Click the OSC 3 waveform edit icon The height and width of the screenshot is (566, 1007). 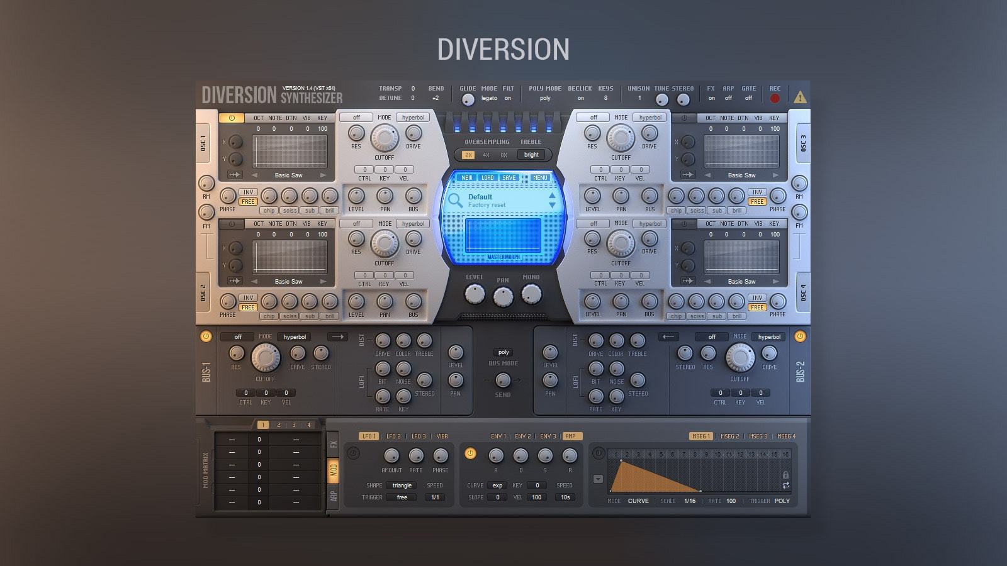click(x=688, y=175)
